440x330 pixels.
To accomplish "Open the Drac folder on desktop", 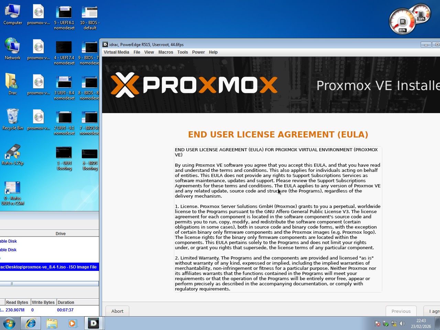I will pyautogui.click(x=13, y=84).
